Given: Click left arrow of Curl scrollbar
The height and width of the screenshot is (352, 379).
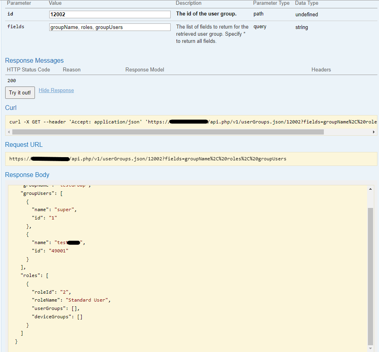Looking at the screenshot, I should click(x=8, y=132).
